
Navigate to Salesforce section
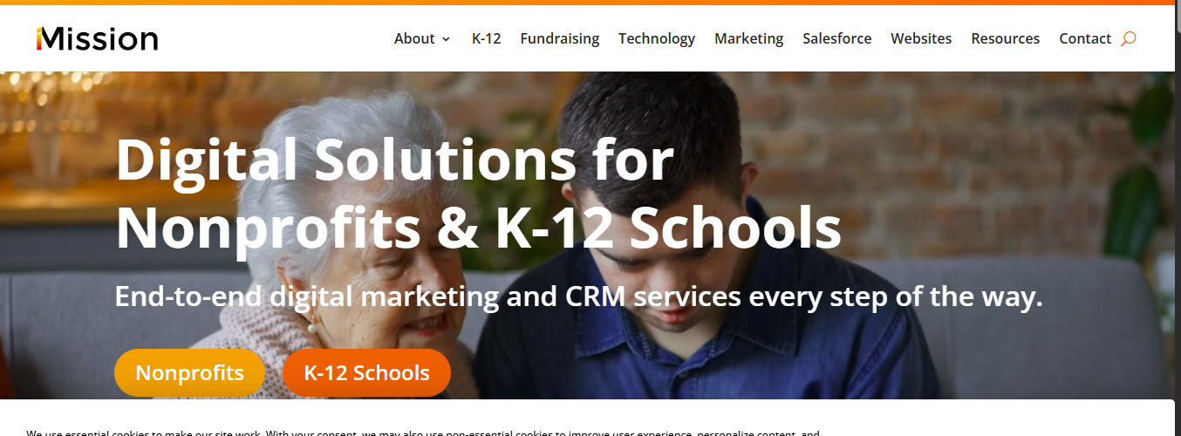(836, 38)
